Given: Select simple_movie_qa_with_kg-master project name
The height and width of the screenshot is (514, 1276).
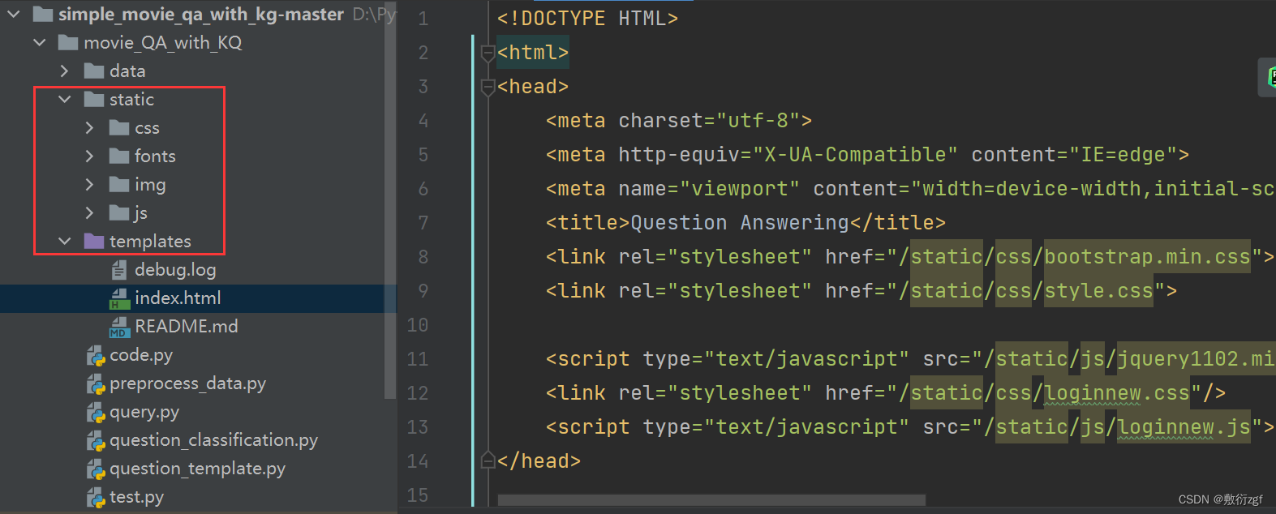Looking at the screenshot, I should 200,14.
